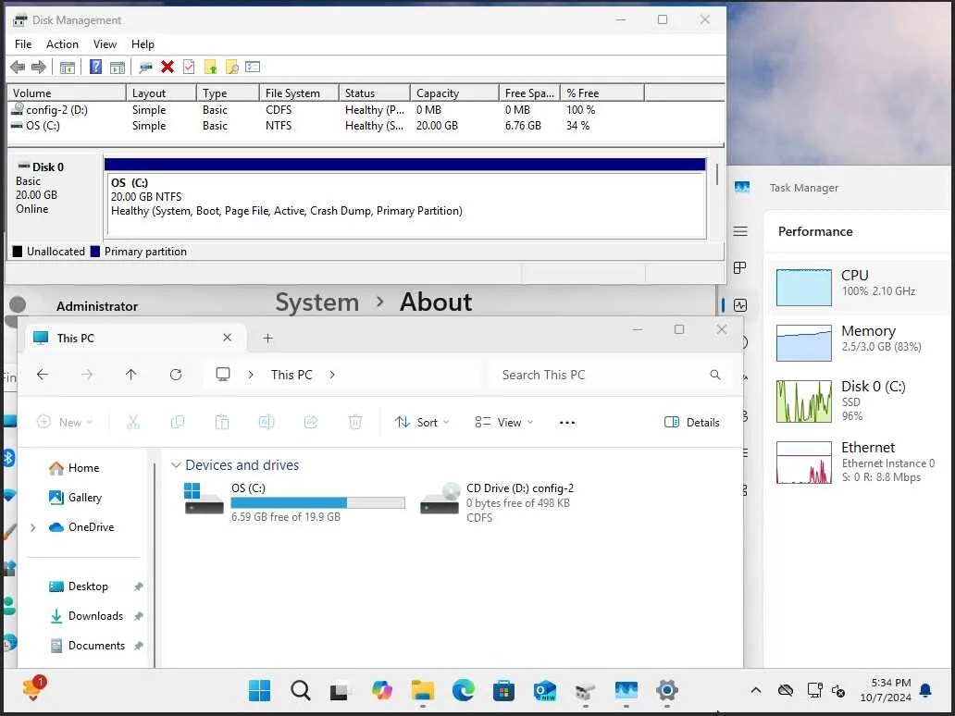This screenshot has width=955, height=716.
Task: Click the Back arrow in Disk Management toolbar
Action: [x=17, y=66]
